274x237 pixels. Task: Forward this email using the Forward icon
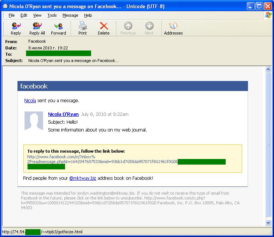tap(58, 26)
